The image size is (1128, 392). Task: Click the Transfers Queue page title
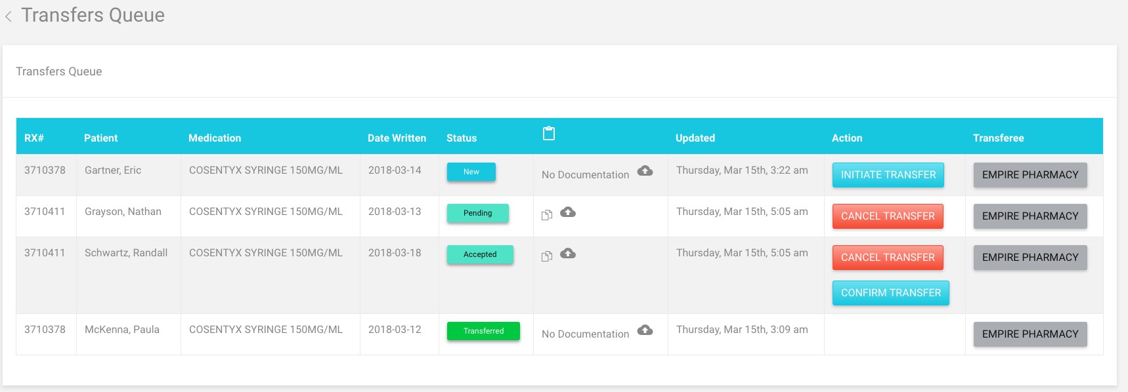click(x=93, y=15)
